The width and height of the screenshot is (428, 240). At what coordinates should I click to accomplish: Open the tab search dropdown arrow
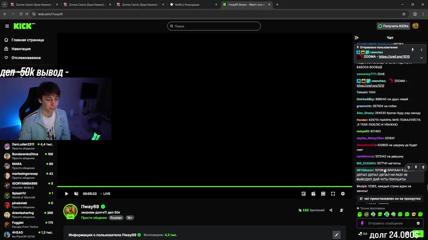(x=4, y=5)
